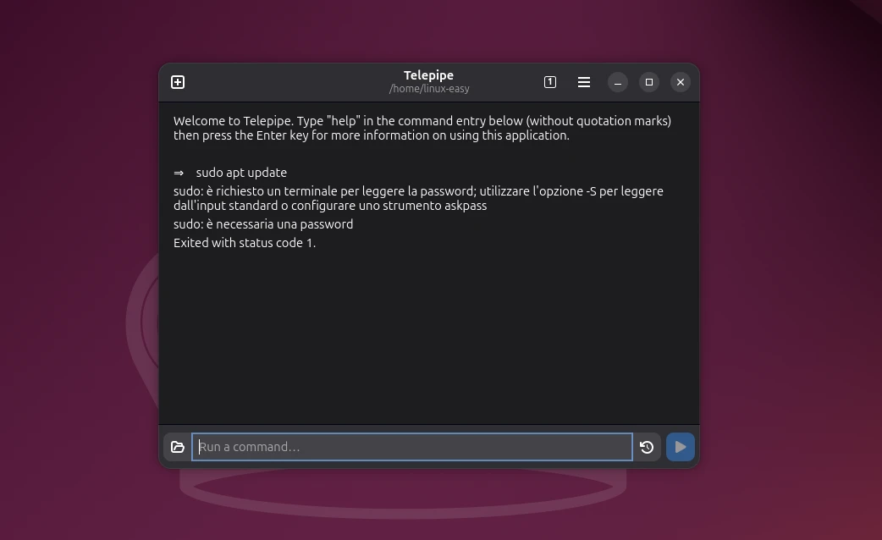Focus the "Run a command…" entry field
Viewport: 882px width, 540px height.
tap(412, 447)
